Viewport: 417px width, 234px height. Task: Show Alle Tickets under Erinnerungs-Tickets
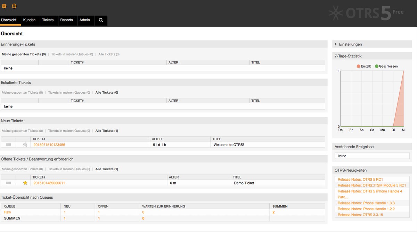[109, 54]
